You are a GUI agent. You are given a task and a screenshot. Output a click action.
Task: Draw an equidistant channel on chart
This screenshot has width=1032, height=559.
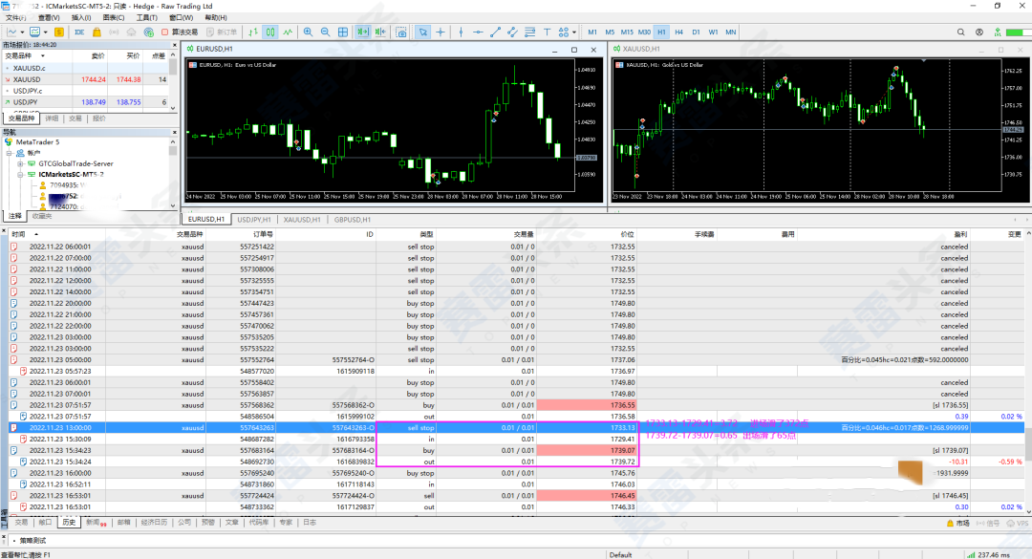tap(512, 32)
